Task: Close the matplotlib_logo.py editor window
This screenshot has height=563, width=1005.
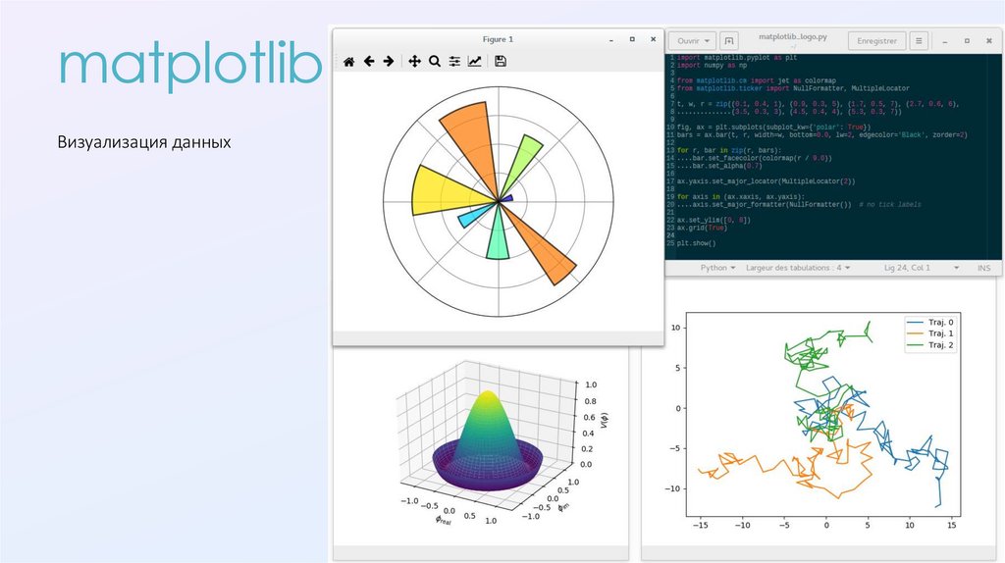Action: click(x=989, y=41)
